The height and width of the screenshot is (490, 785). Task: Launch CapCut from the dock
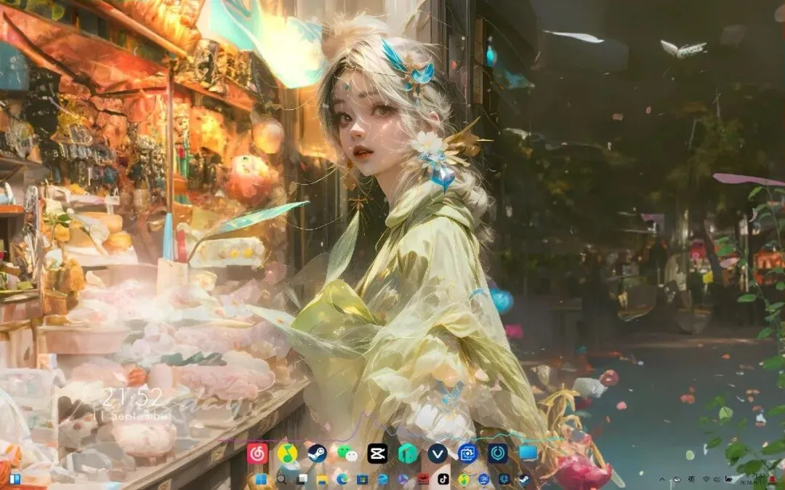377,454
